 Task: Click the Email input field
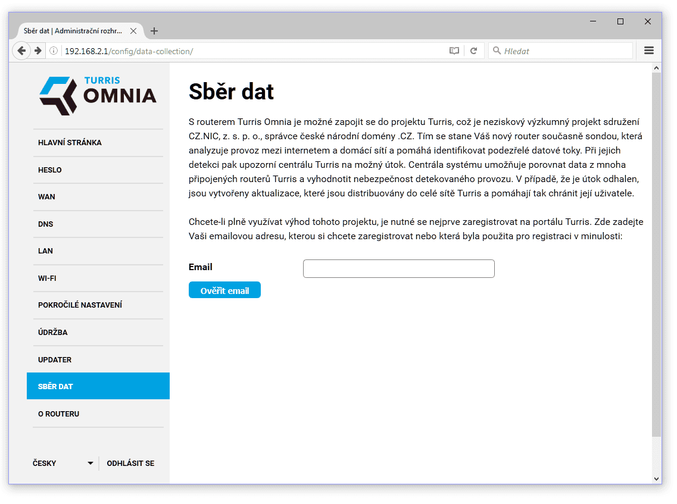(x=398, y=269)
